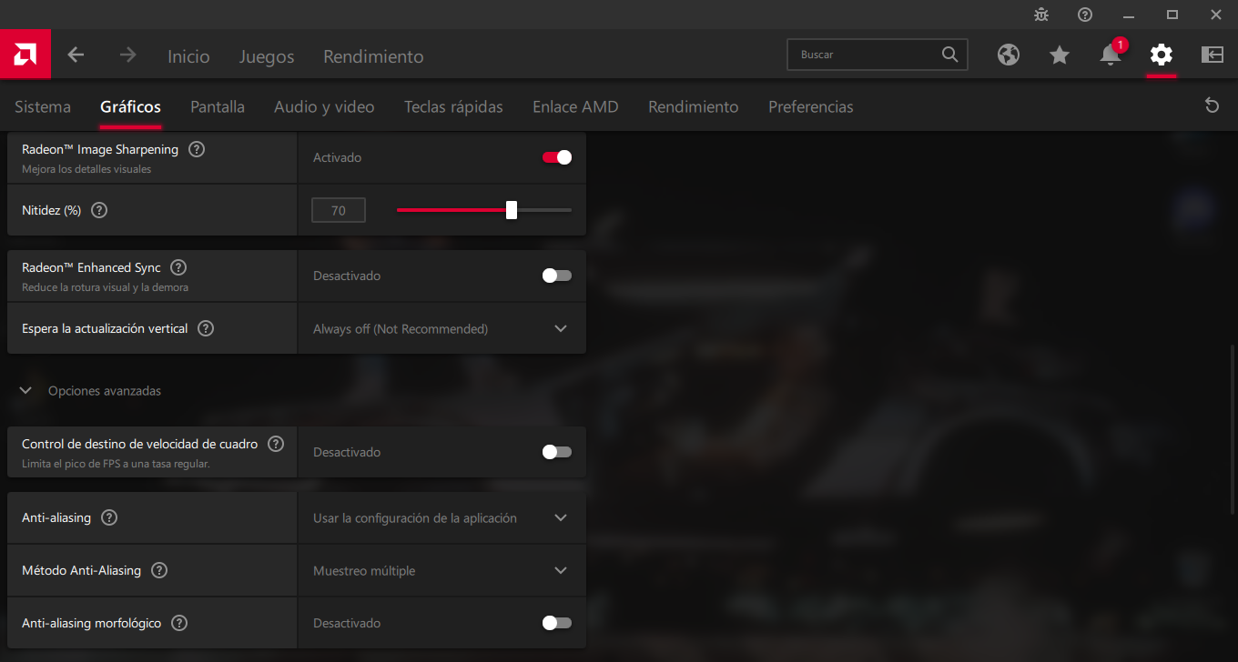Viewport: 1238px width, 662px height.
Task: Open the web browser globe icon
Action: tap(1009, 55)
